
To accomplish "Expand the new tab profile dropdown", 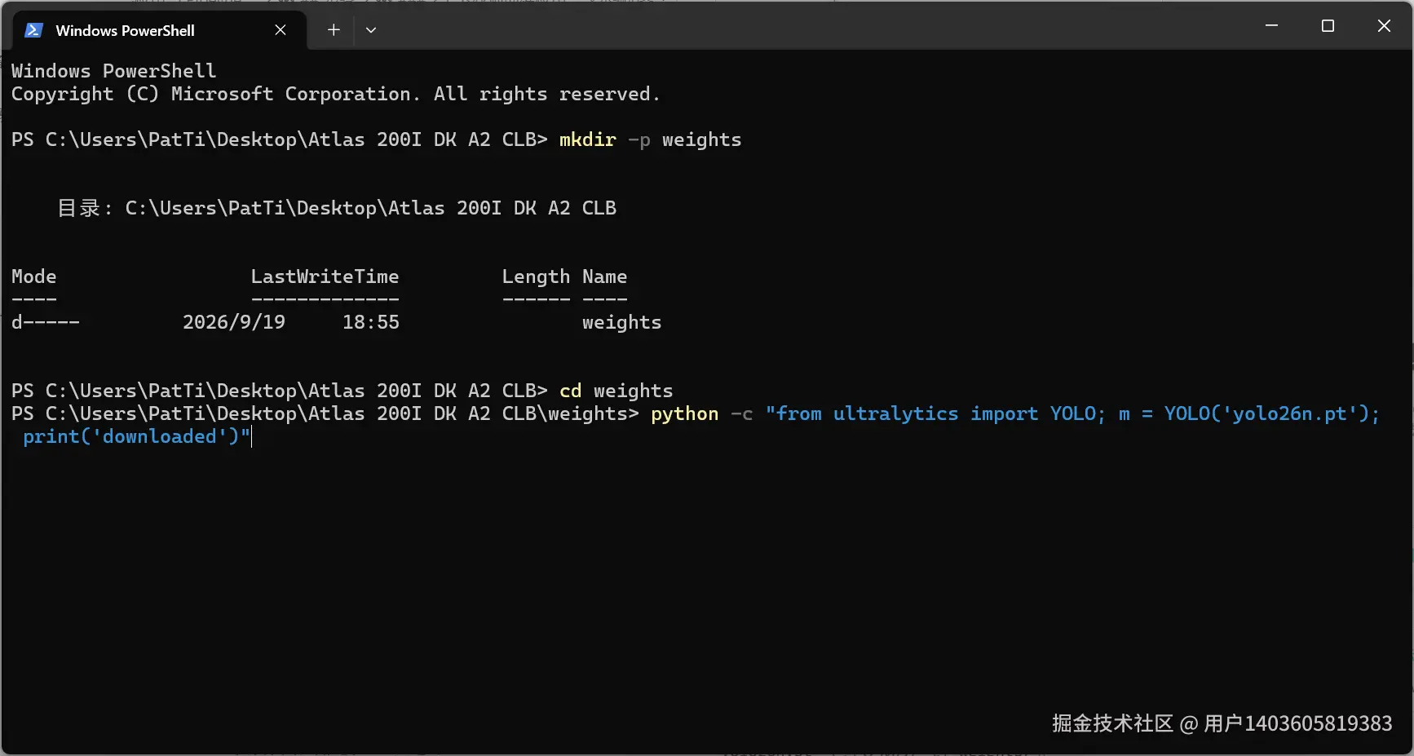I will pos(371,30).
